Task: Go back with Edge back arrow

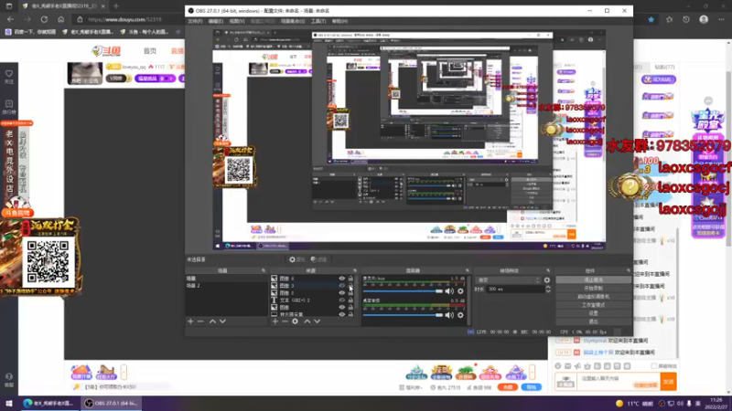Action: pos(10,19)
